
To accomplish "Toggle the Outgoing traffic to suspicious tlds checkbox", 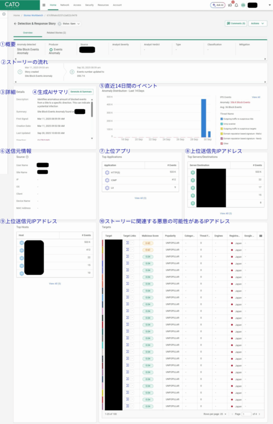I will pyautogui.click(x=221, y=119).
